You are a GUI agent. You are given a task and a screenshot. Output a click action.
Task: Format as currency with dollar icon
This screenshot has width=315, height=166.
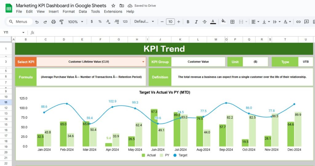coord(92,22)
